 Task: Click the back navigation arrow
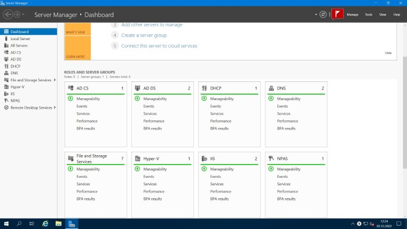pyautogui.click(x=8, y=15)
